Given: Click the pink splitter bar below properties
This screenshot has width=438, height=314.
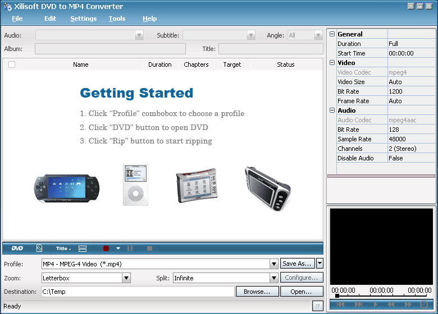Looking at the screenshot, I should click(381, 176).
